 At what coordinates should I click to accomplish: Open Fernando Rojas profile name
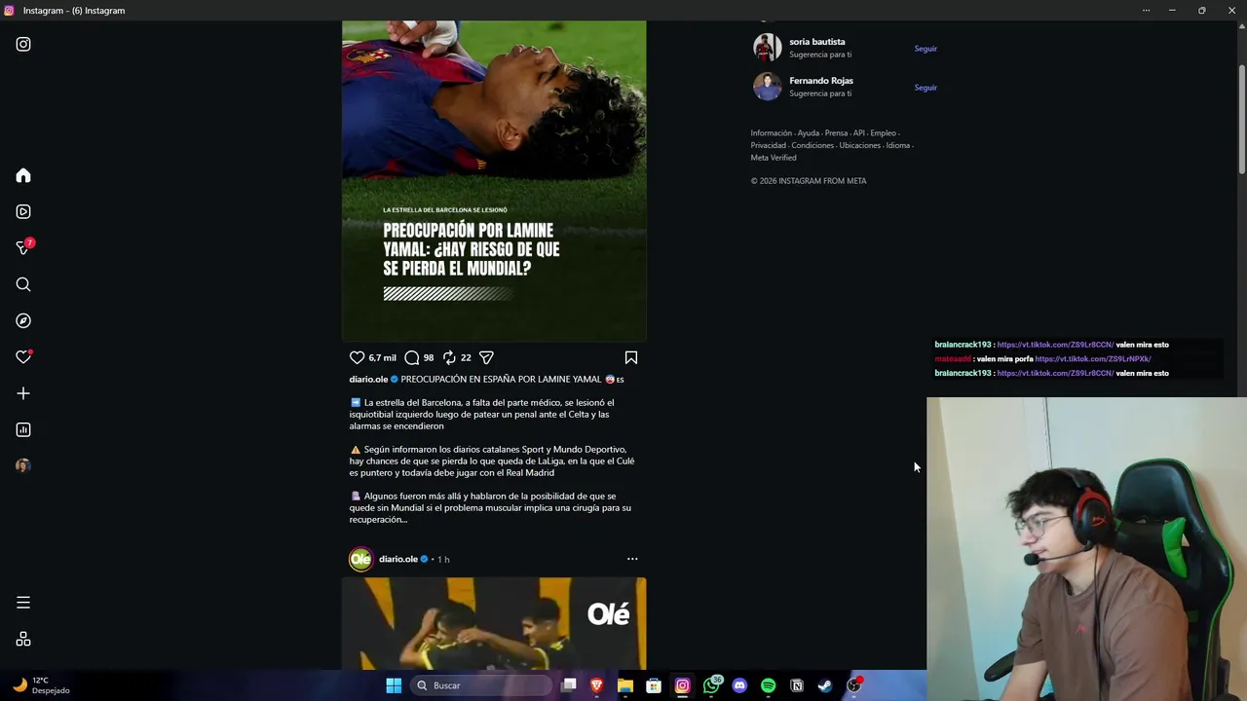[821, 81]
